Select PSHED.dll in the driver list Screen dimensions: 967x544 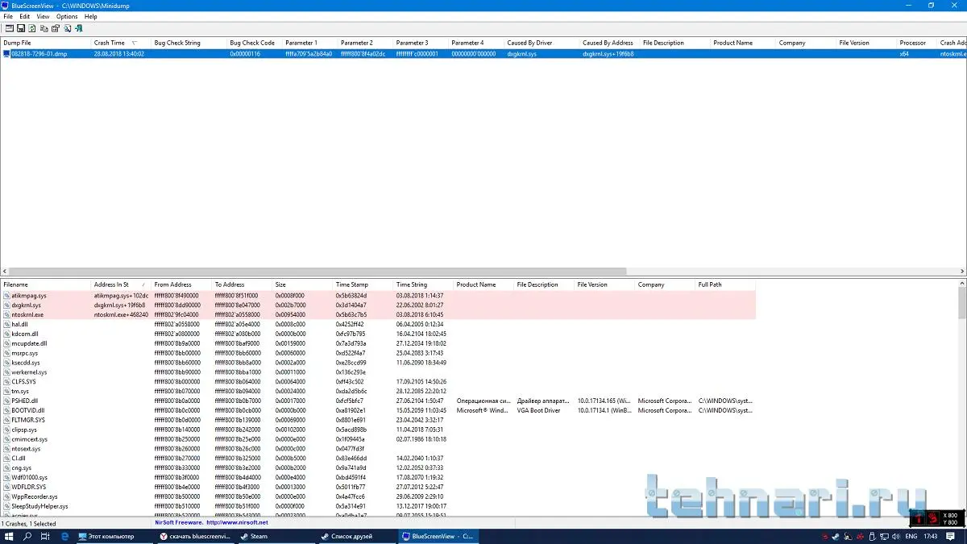pos(25,401)
